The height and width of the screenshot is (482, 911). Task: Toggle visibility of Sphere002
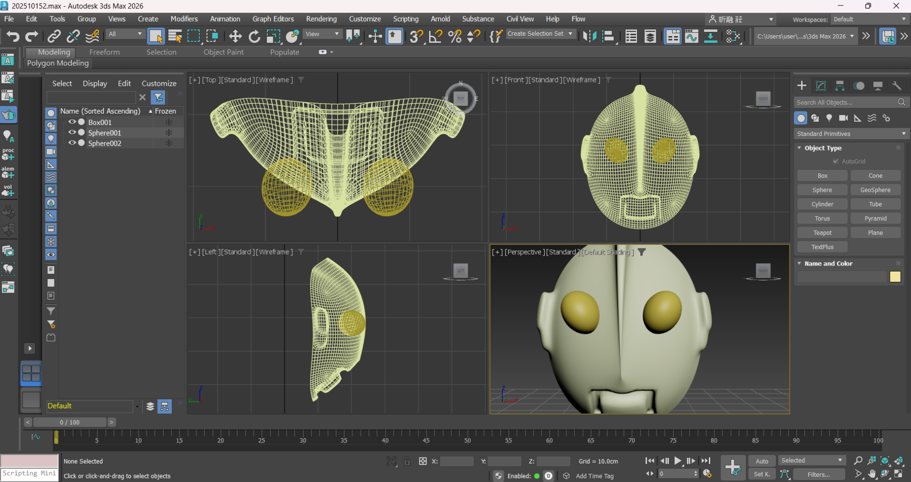72,143
